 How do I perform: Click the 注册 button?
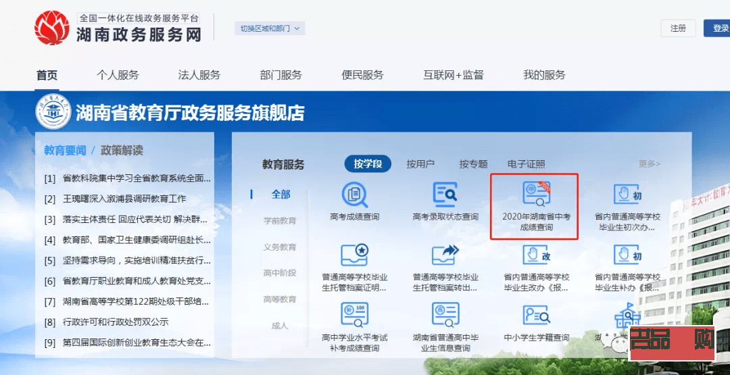[678, 28]
